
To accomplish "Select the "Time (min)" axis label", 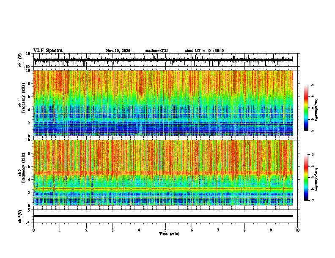I will point(169,234).
